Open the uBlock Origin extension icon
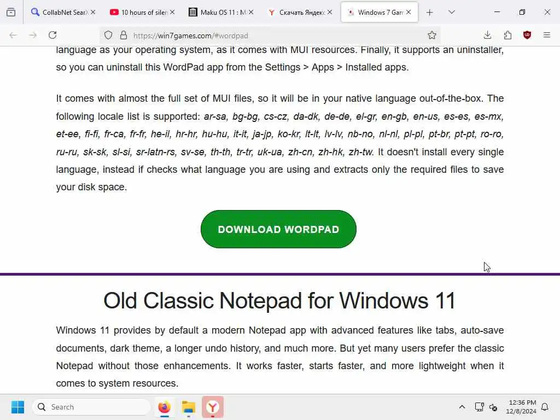The height and width of the screenshot is (420, 560). pos(527,35)
